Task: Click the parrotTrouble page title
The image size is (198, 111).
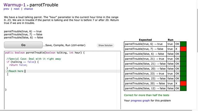Action: pos(44,5)
